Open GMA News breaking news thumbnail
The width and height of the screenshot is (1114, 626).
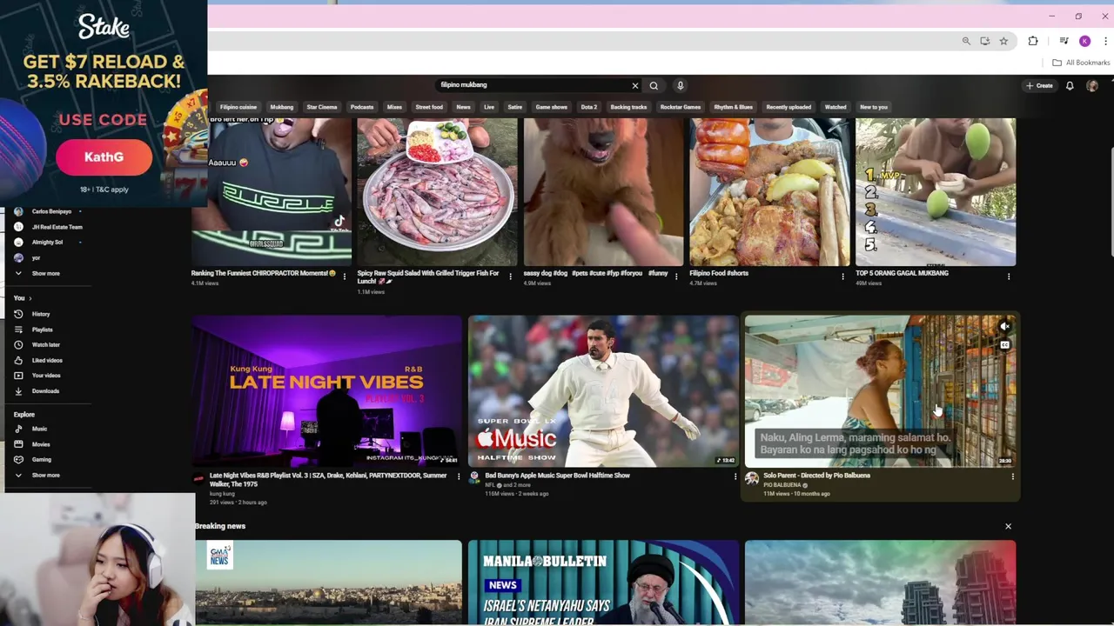[x=327, y=583]
